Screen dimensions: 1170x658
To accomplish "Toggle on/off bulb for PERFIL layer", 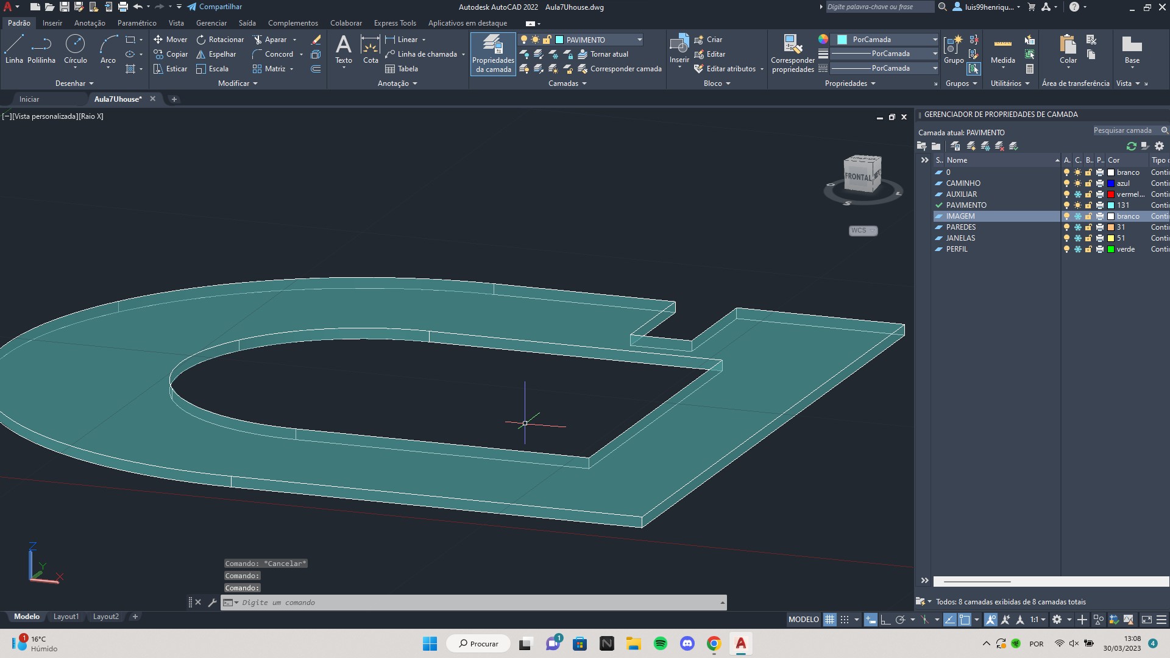I will tap(1066, 249).
